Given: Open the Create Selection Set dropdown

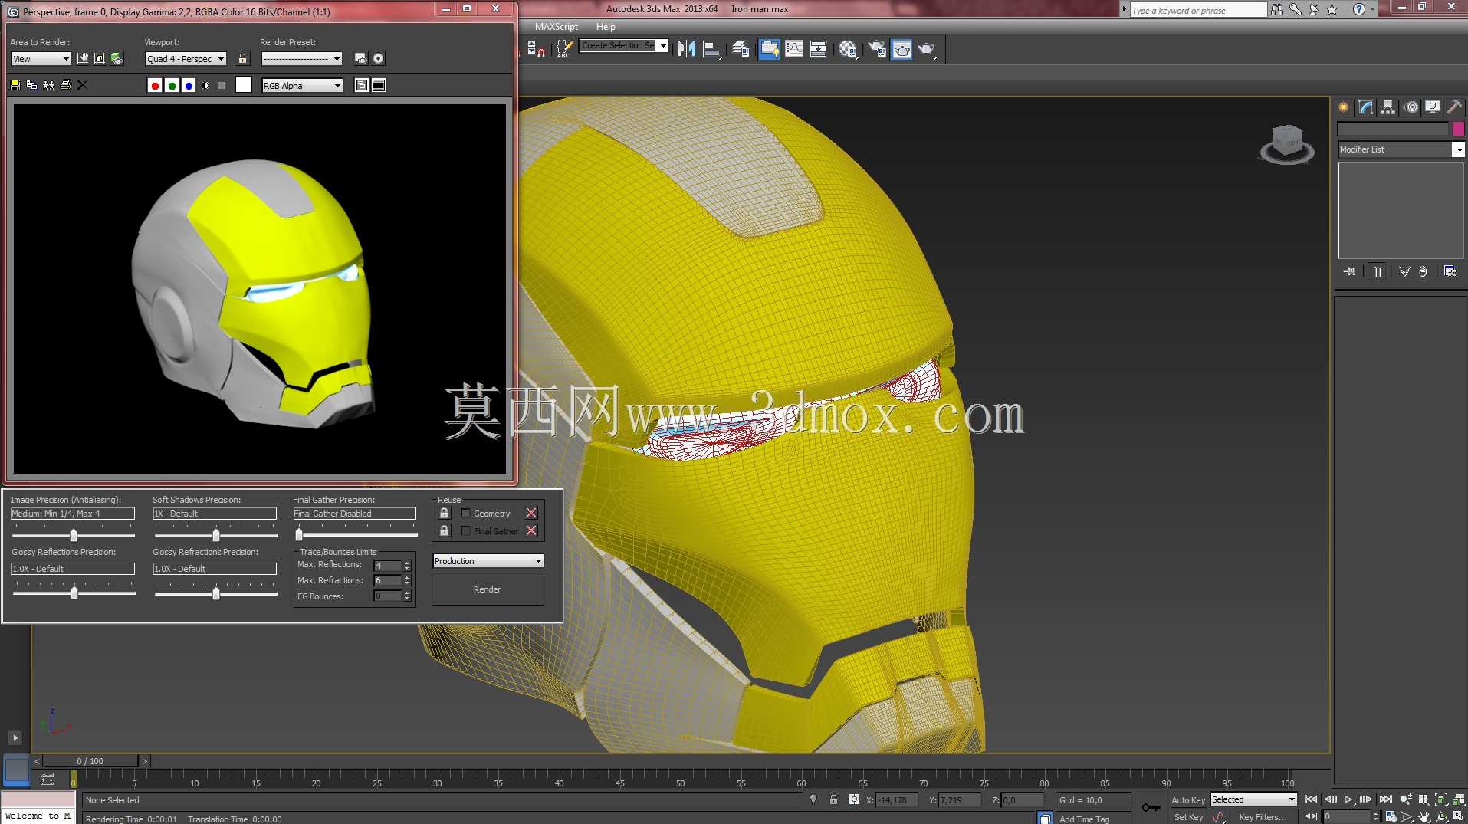Looking at the screenshot, I should 624,45.
